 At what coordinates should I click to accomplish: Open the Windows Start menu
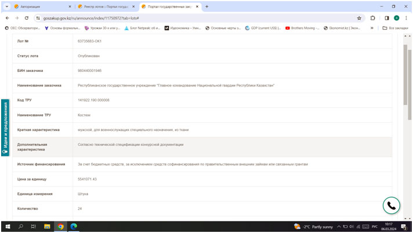(x=7, y=226)
